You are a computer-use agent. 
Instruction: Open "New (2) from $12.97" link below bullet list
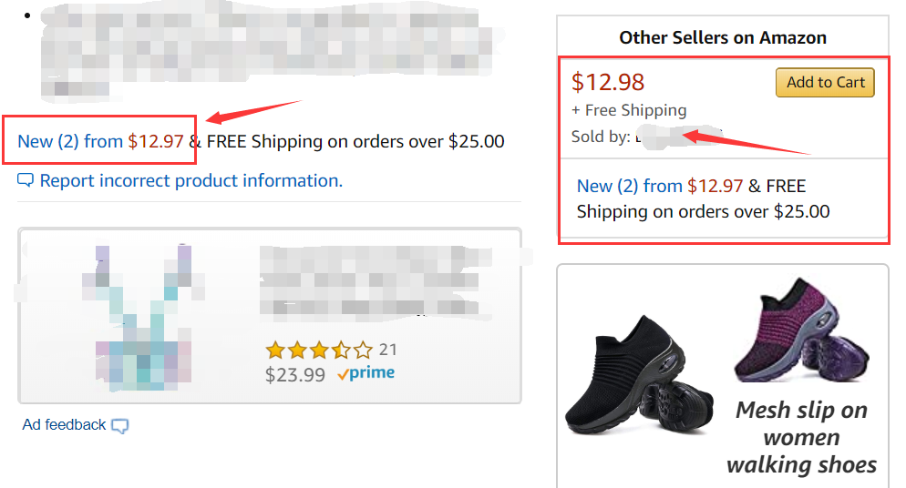[x=100, y=141]
